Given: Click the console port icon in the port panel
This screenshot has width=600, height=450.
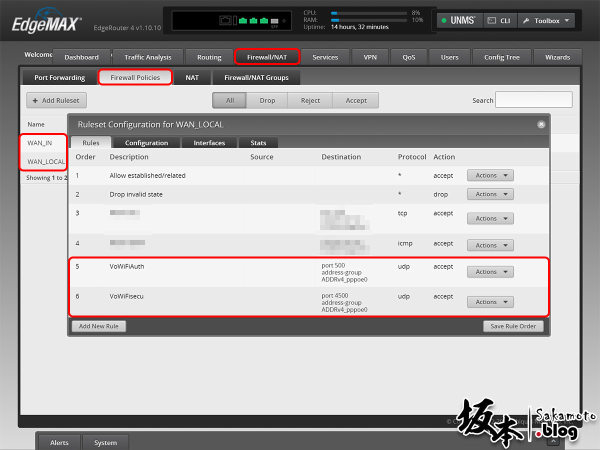Looking at the screenshot, I should [225, 20].
